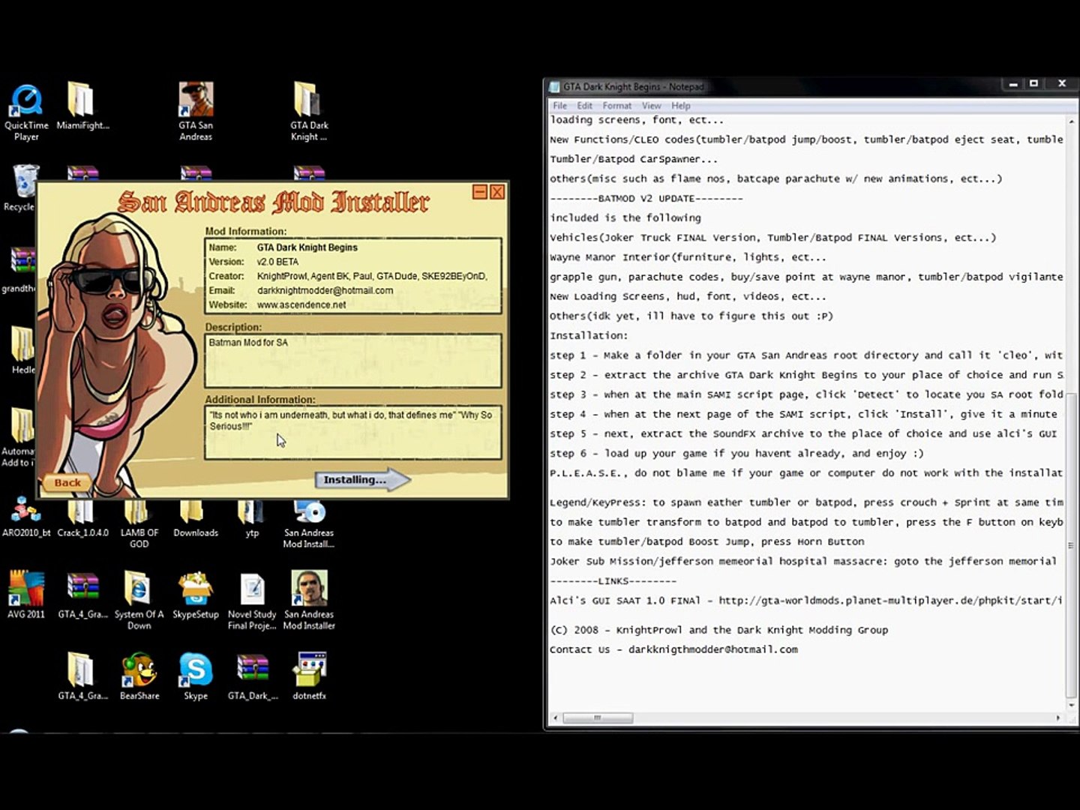Image resolution: width=1080 pixels, height=810 pixels.
Task: Click Notepad's scroll left arrow
Action: click(555, 718)
